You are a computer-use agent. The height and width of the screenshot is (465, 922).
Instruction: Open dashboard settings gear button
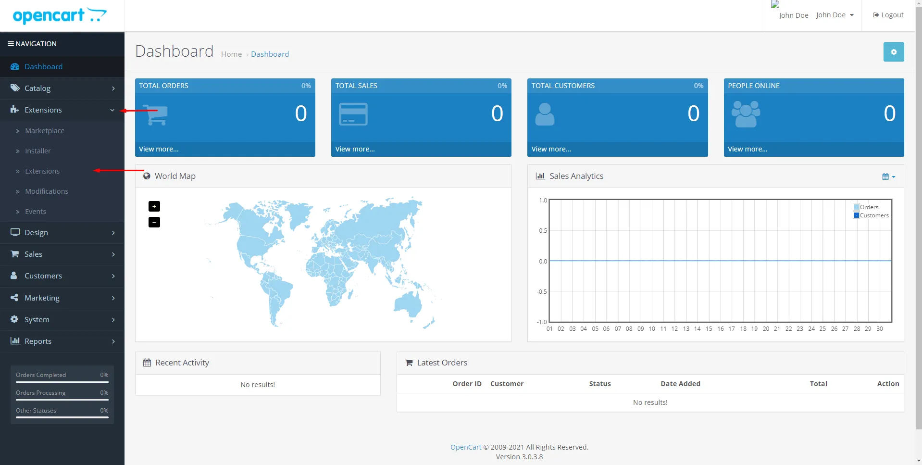[893, 52]
